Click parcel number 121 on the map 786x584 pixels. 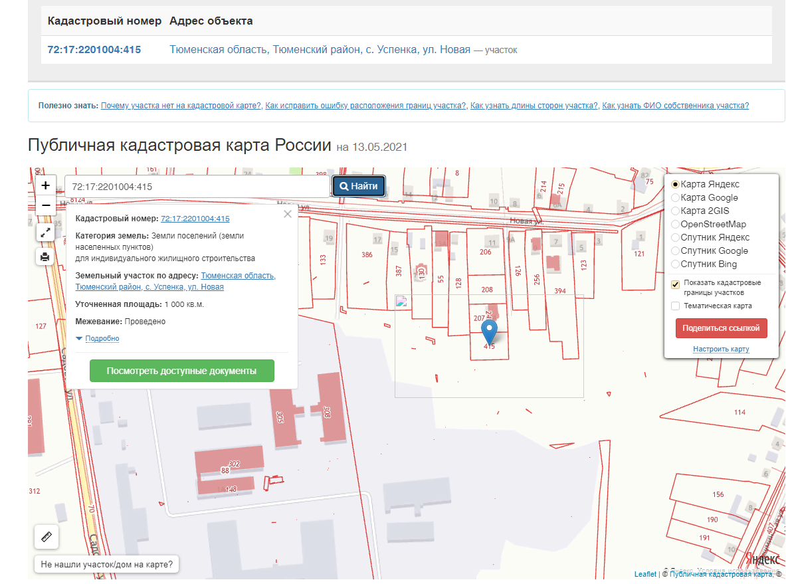[639, 254]
